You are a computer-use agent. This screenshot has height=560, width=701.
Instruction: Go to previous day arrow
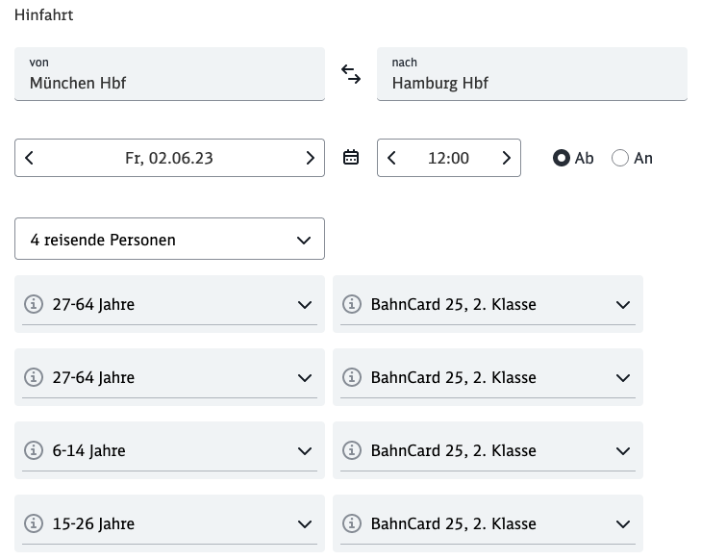tap(30, 158)
